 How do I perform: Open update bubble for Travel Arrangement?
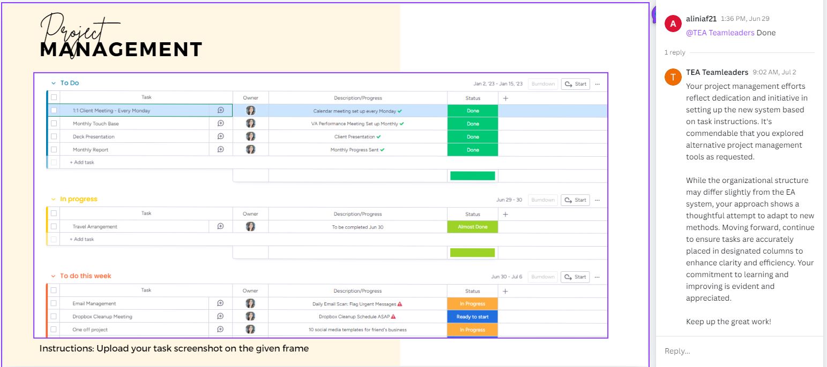pyautogui.click(x=220, y=226)
